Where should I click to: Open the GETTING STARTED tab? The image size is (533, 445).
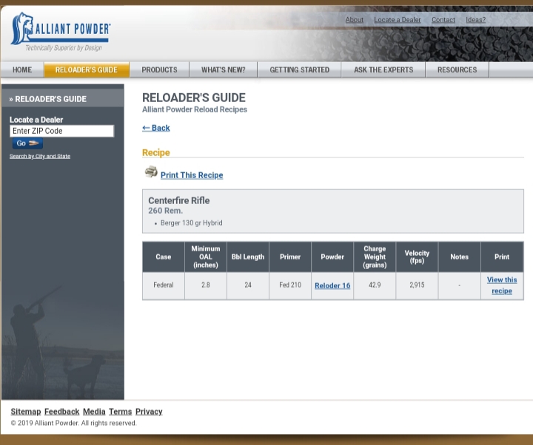pos(300,70)
